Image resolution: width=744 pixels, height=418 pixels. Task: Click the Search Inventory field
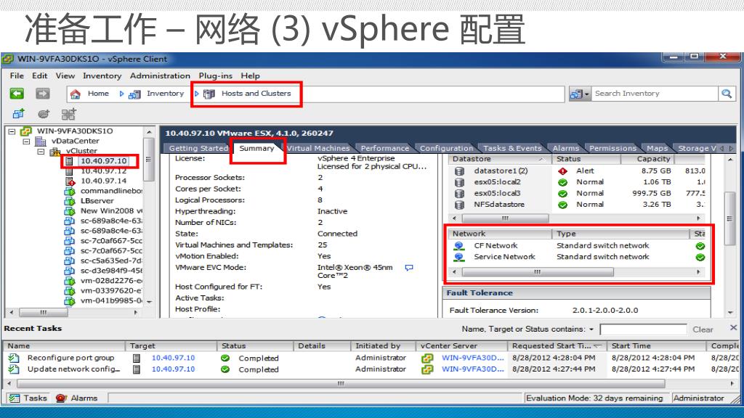[655, 94]
